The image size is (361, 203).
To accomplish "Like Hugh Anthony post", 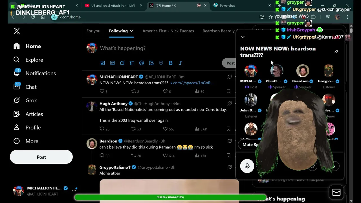I will [x=169, y=129].
